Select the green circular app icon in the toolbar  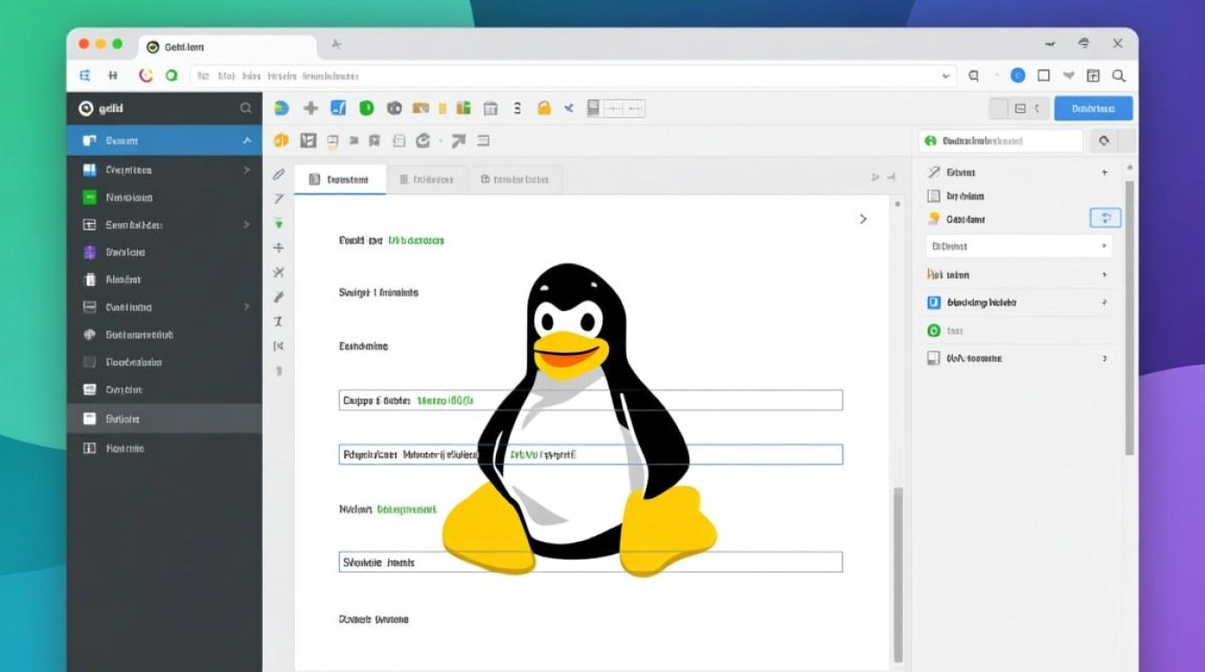point(367,108)
